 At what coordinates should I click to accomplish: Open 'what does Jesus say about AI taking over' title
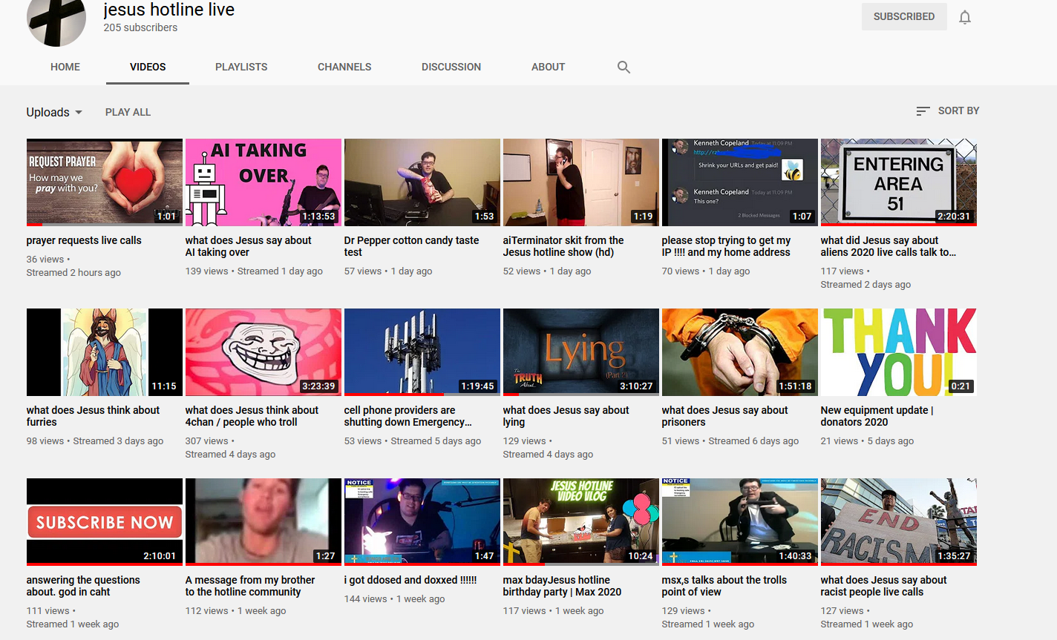(249, 246)
